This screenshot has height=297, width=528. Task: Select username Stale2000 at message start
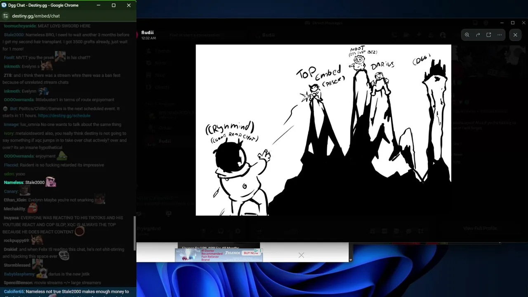(14, 35)
